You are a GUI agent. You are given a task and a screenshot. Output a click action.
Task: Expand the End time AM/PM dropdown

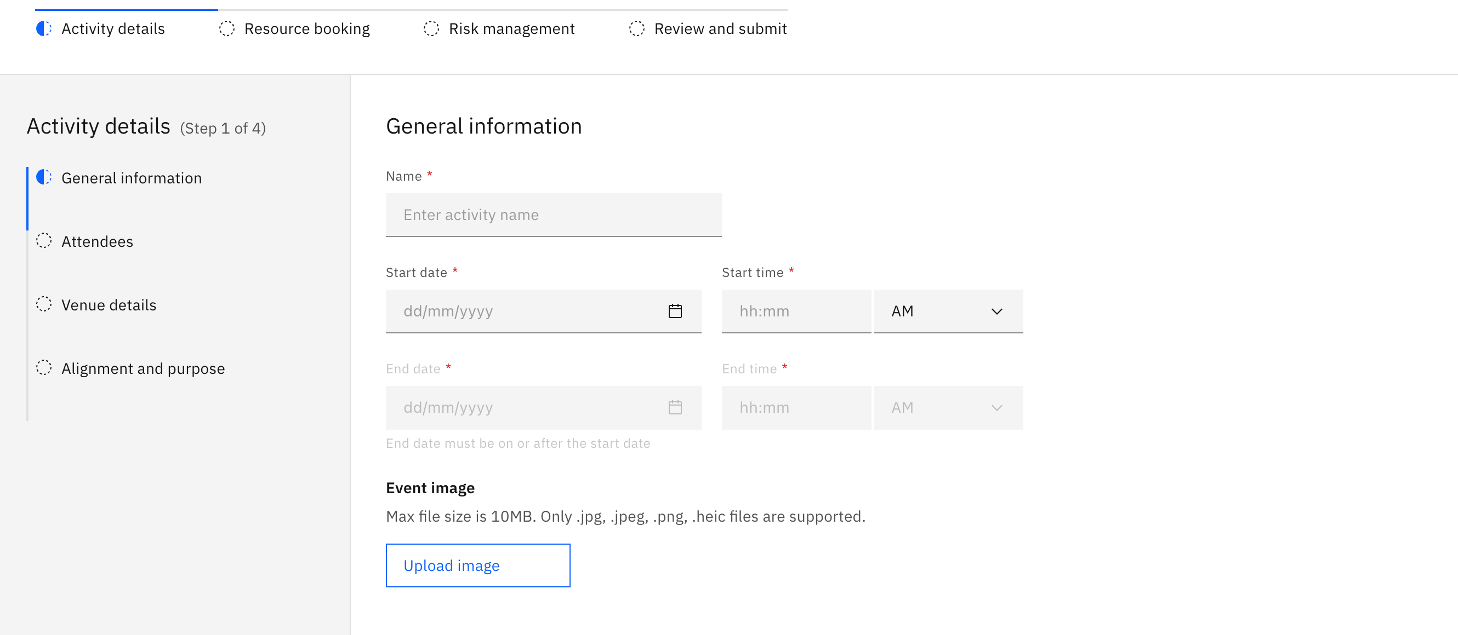click(948, 407)
